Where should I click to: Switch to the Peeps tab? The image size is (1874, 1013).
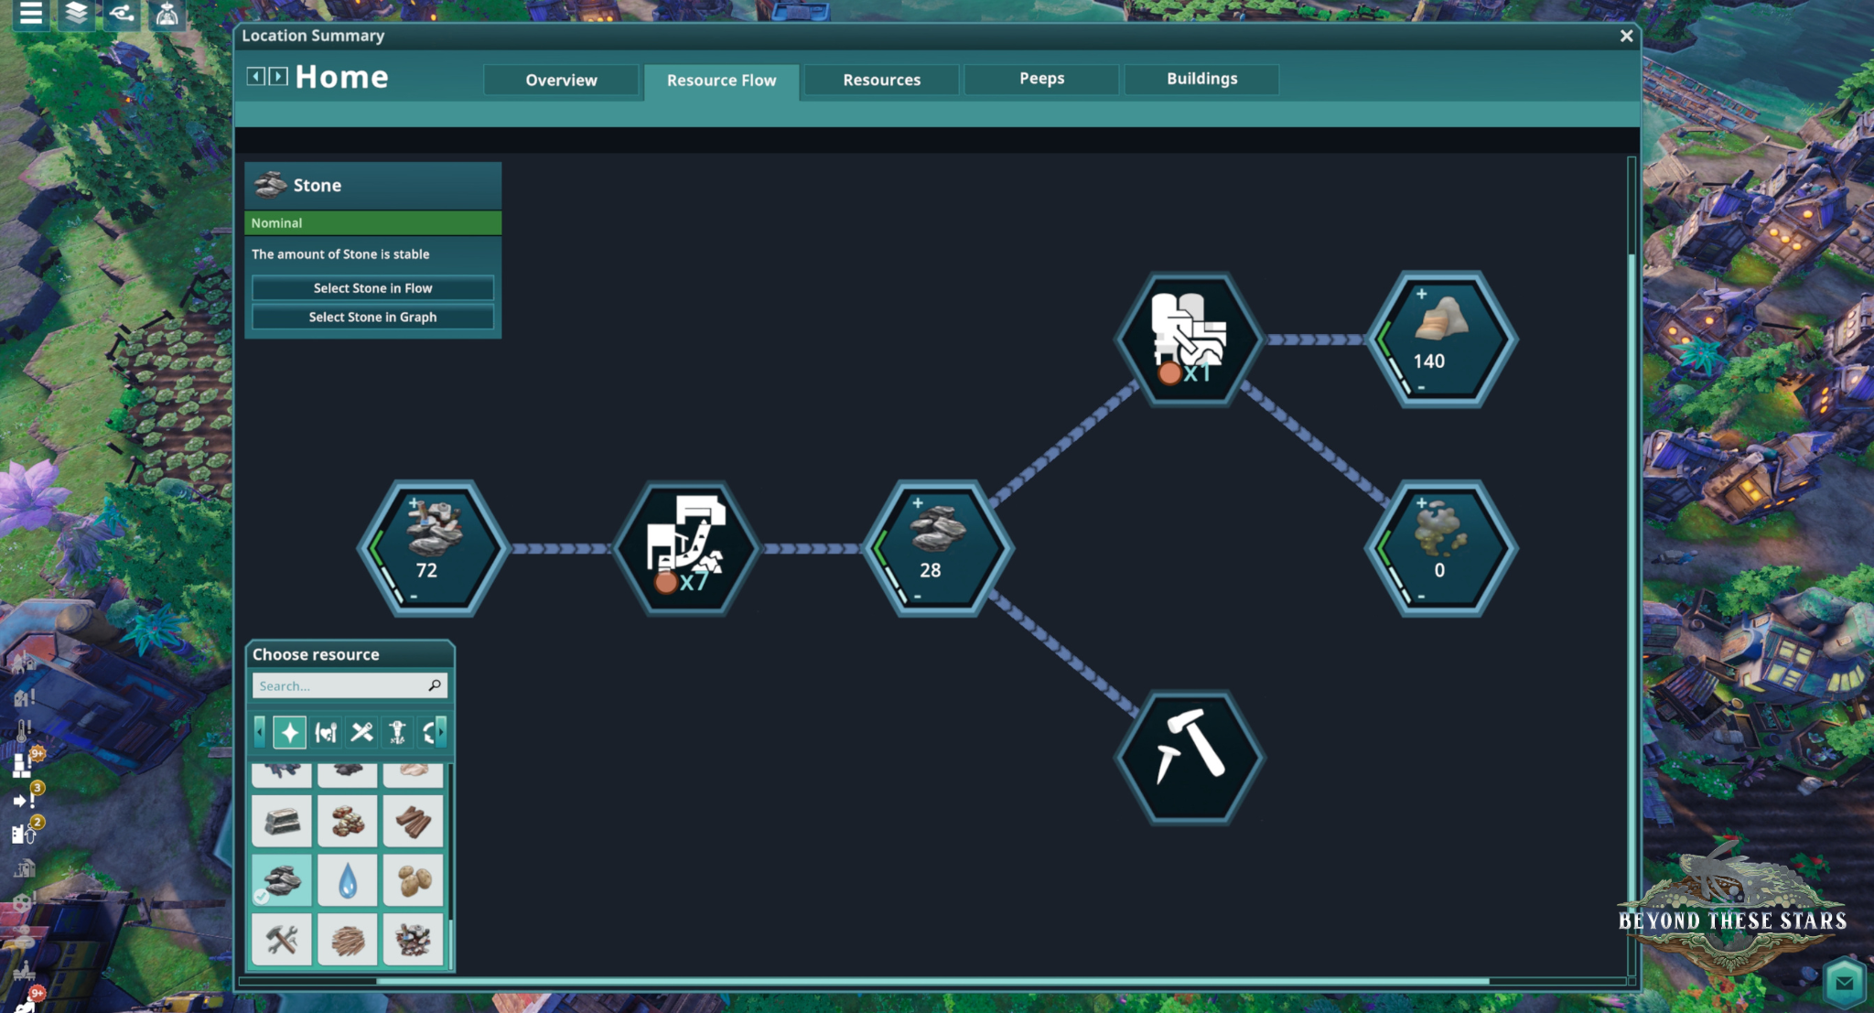point(1041,79)
